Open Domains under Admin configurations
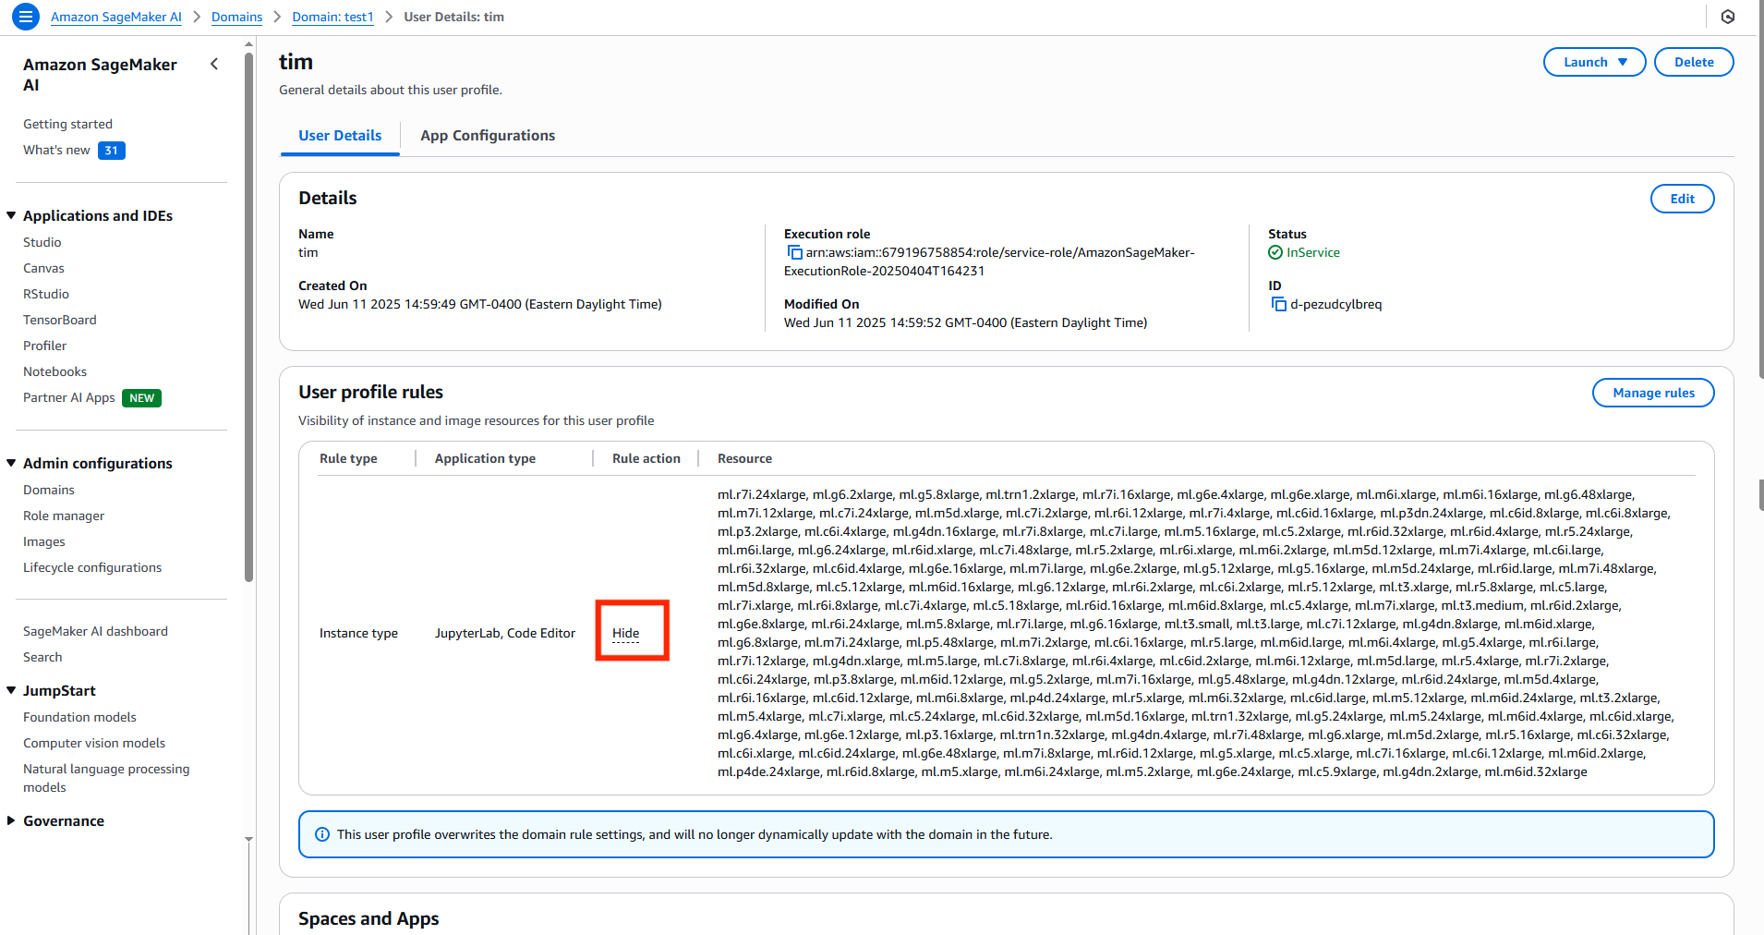The height and width of the screenshot is (935, 1764). coord(49,490)
